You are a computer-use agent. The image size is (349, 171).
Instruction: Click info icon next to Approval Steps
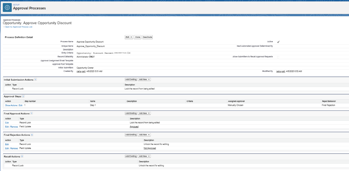[24, 96]
